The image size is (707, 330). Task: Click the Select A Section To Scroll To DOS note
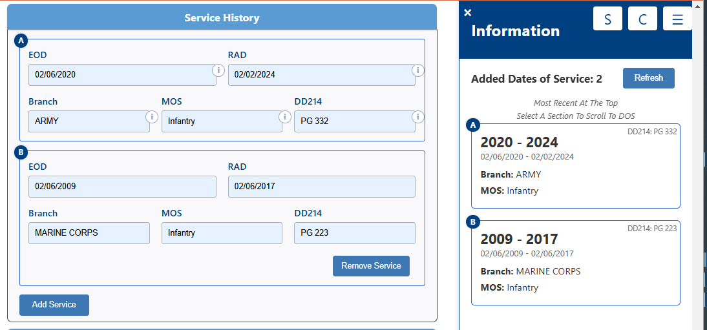[576, 116]
